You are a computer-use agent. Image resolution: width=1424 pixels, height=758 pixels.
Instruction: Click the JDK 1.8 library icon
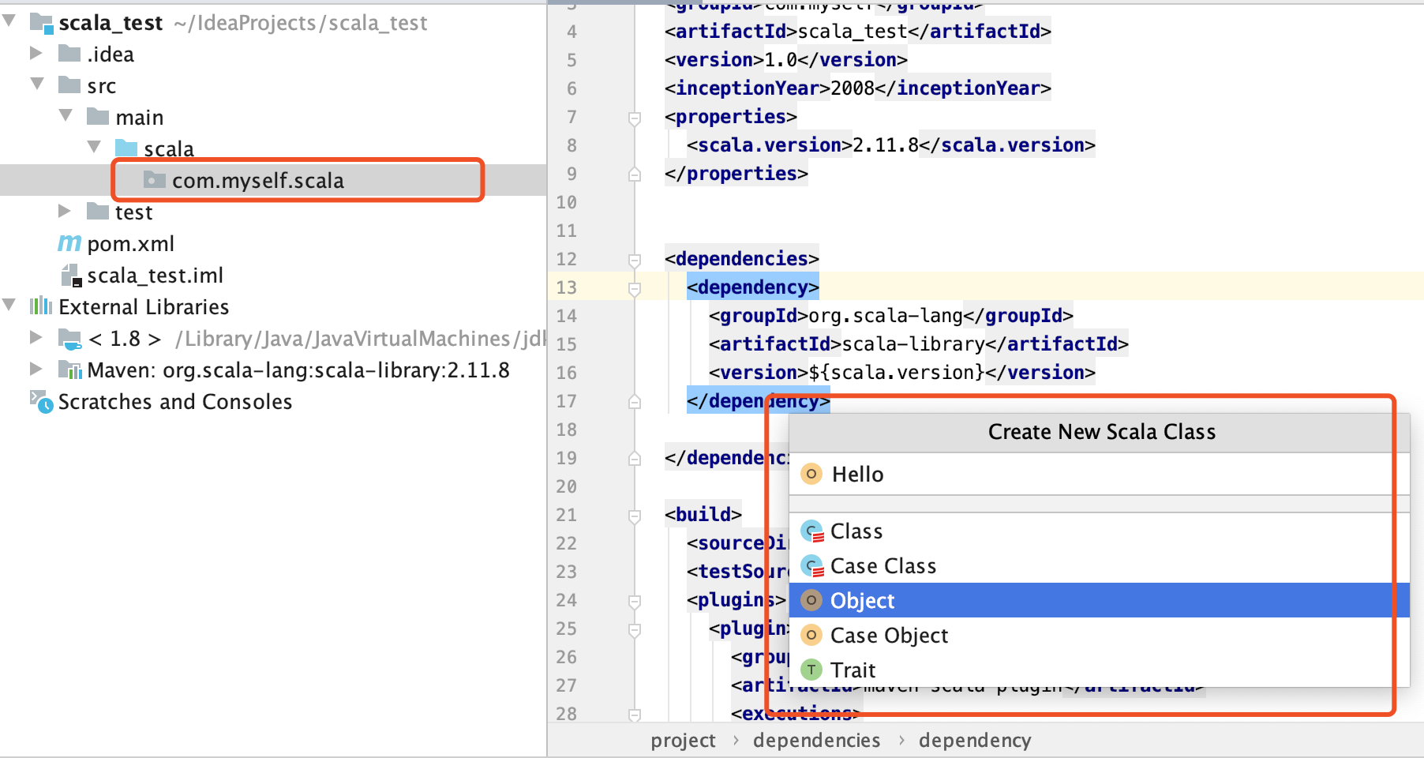69,339
